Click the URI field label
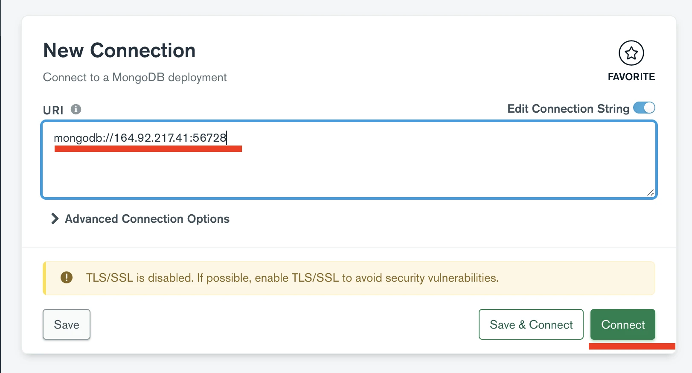 point(53,111)
